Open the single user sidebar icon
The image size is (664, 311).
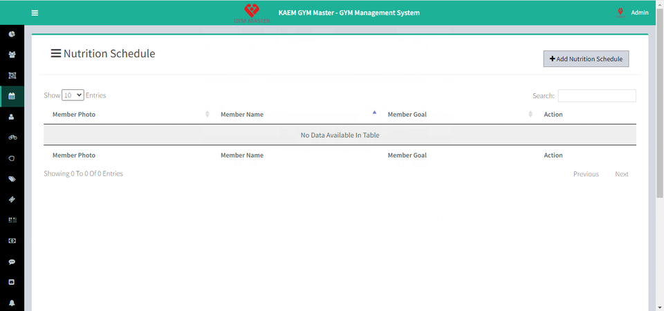tap(12, 117)
